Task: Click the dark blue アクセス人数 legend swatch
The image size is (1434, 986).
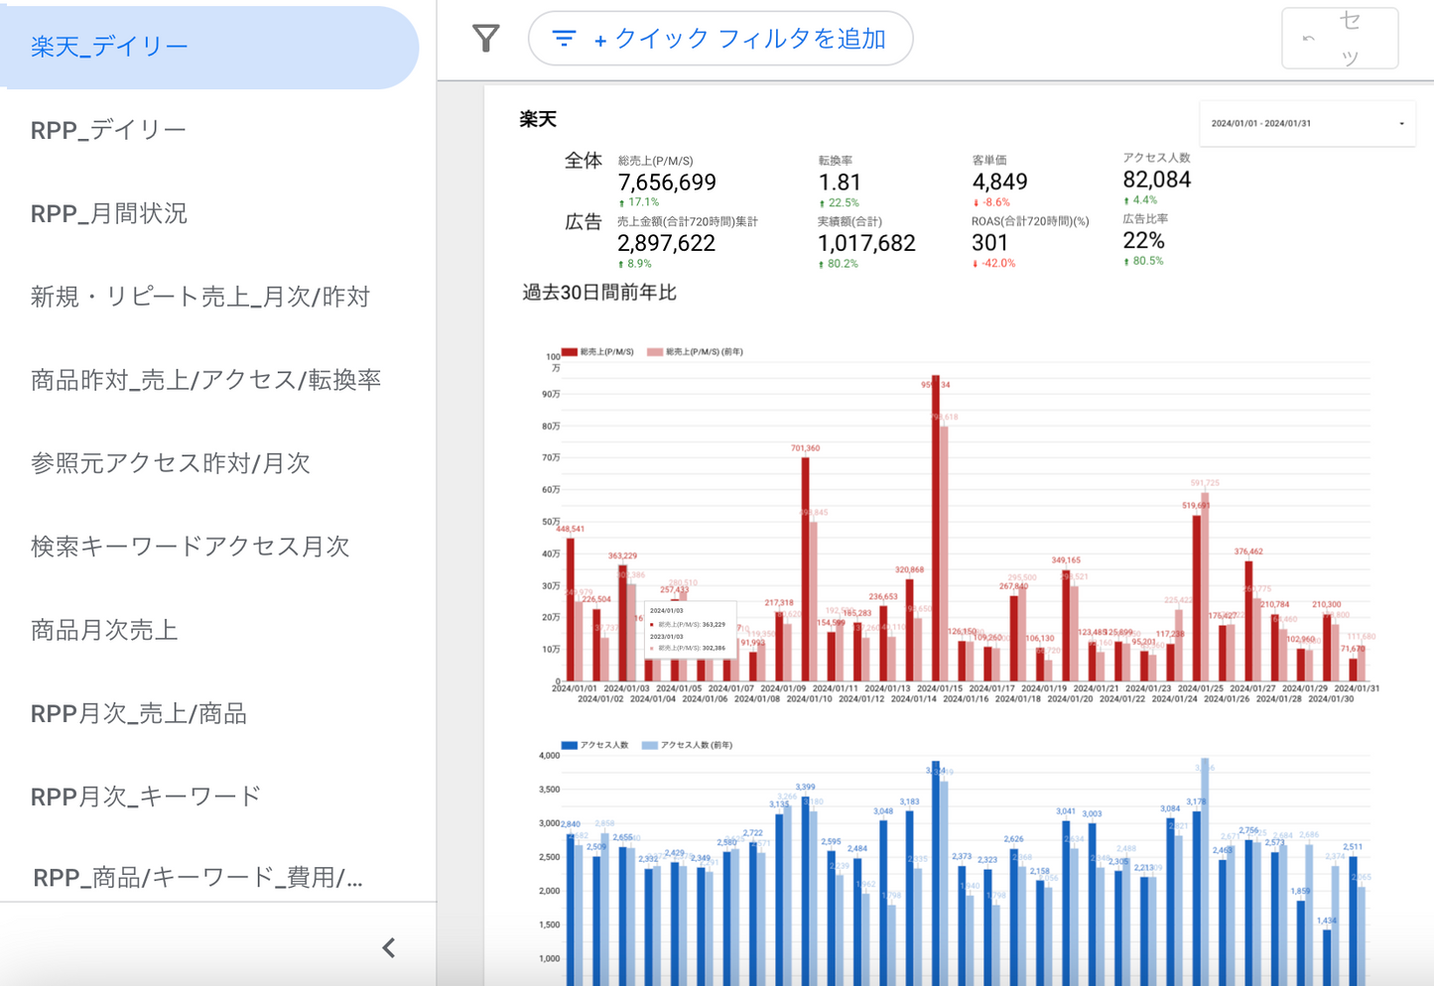Action: tap(570, 745)
